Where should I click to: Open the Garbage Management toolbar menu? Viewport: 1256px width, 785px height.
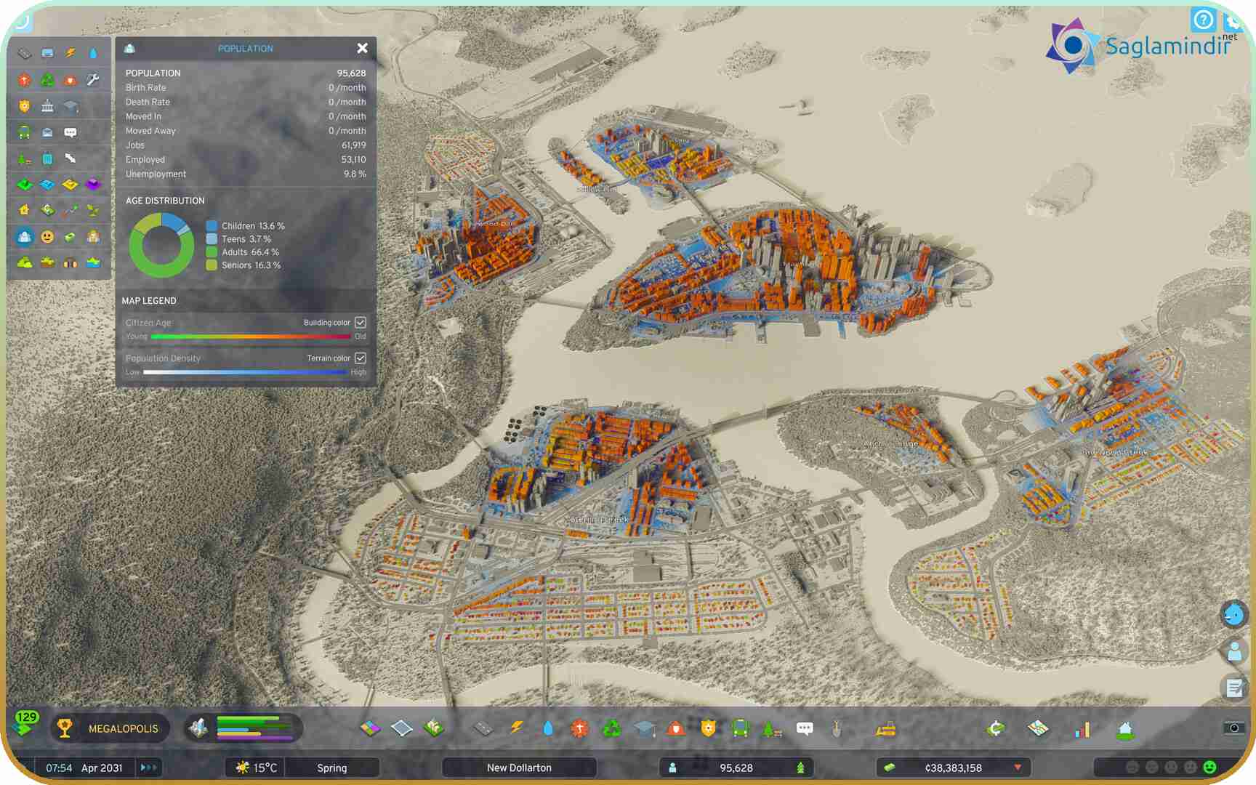[612, 728]
